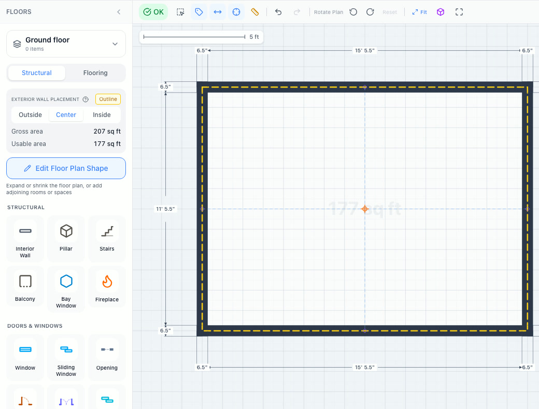Fit the plan to view
Viewport: 539px width, 409px height.
[x=419, y=12]
